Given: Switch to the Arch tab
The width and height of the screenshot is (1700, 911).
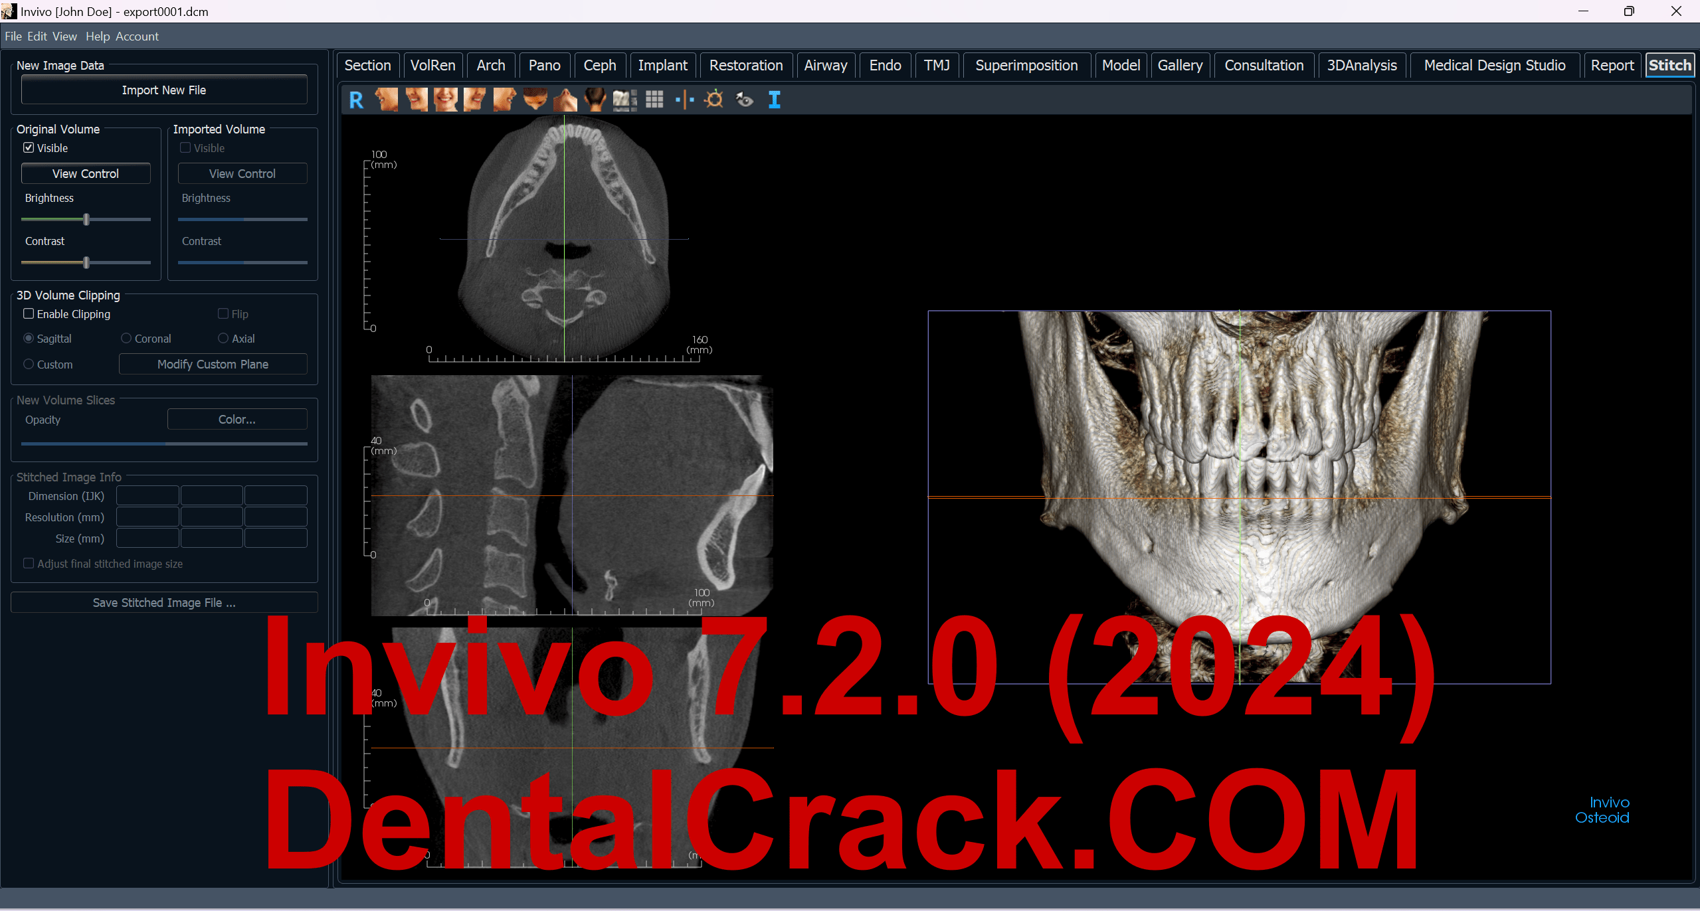Looking at the screenshot, I should (491, 65).
